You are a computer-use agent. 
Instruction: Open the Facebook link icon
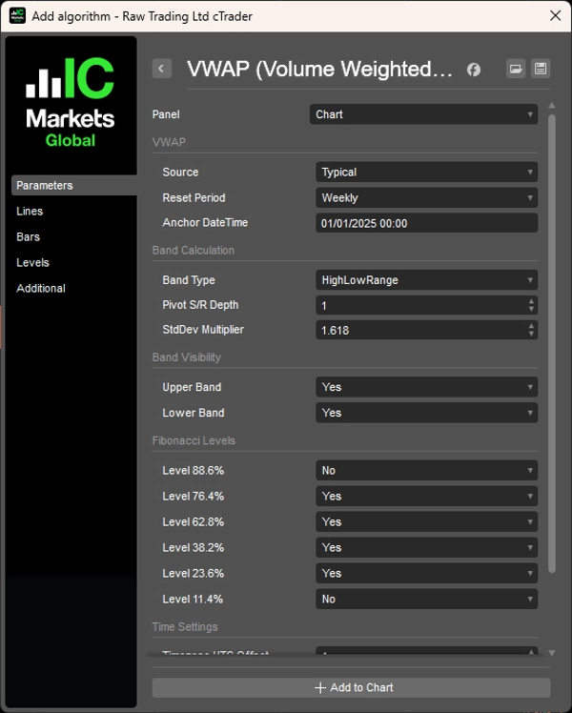pyautogui.click(x=473, y=70)
